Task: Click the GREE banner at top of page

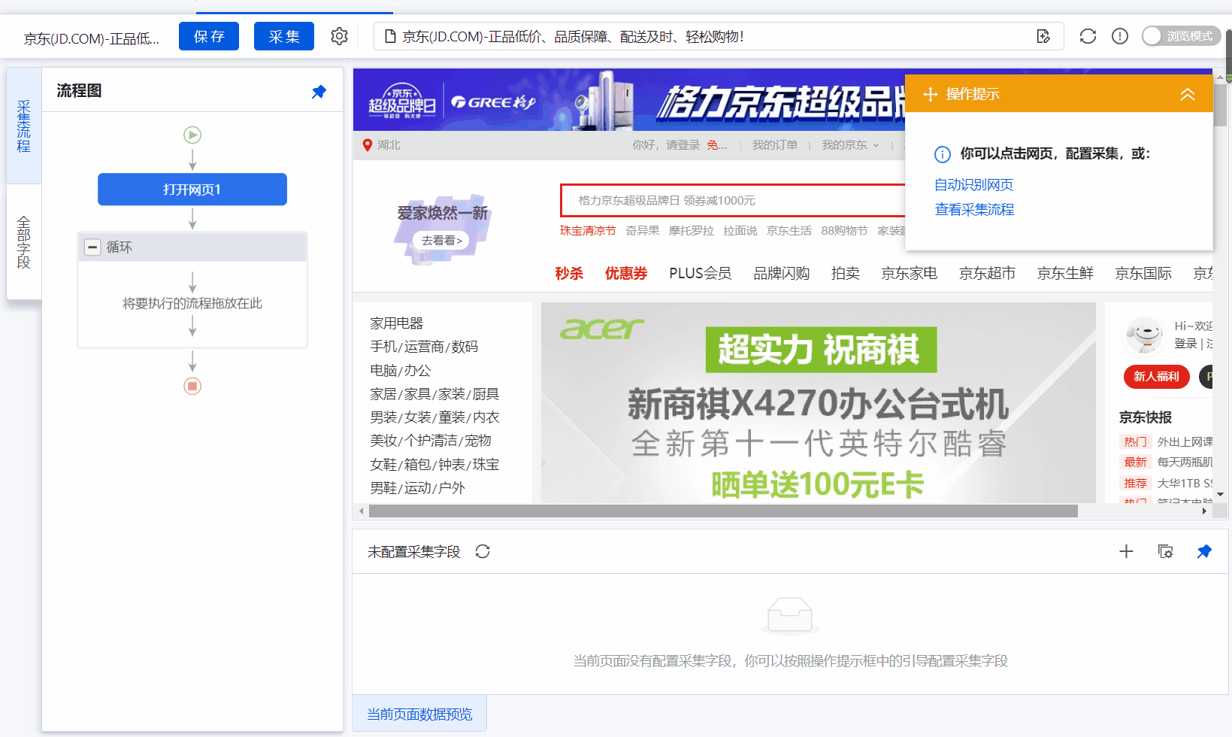Action: point(629,100)
